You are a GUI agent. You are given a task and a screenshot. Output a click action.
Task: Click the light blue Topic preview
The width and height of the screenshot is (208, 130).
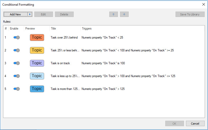click(37, 76)
